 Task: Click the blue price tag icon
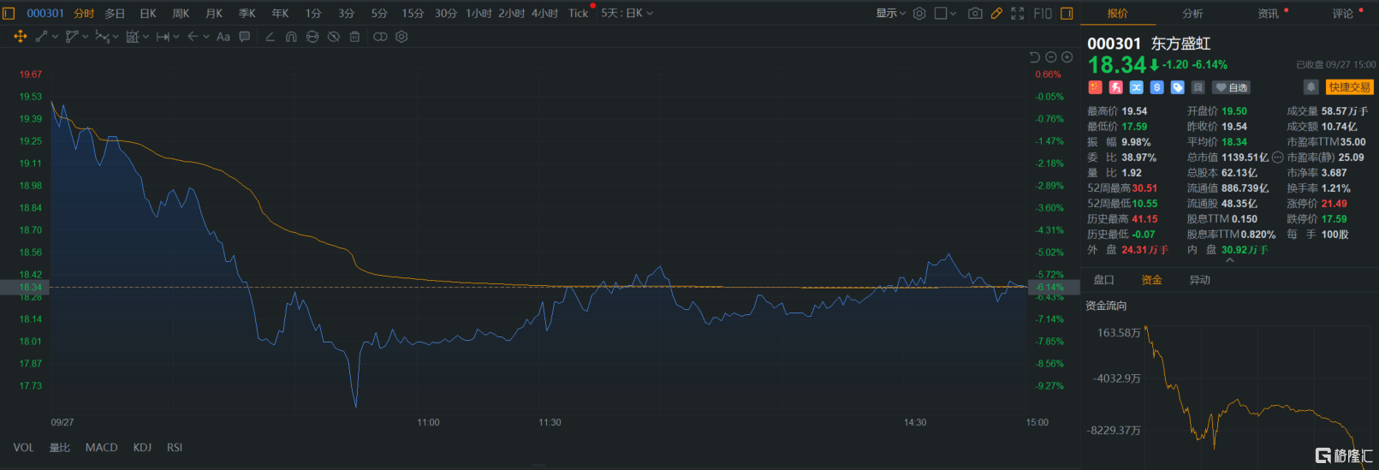pyautogui.click(x=1177, y=87)
